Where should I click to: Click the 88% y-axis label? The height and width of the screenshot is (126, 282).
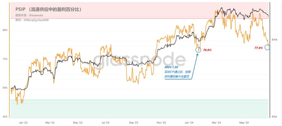(5, 30)
